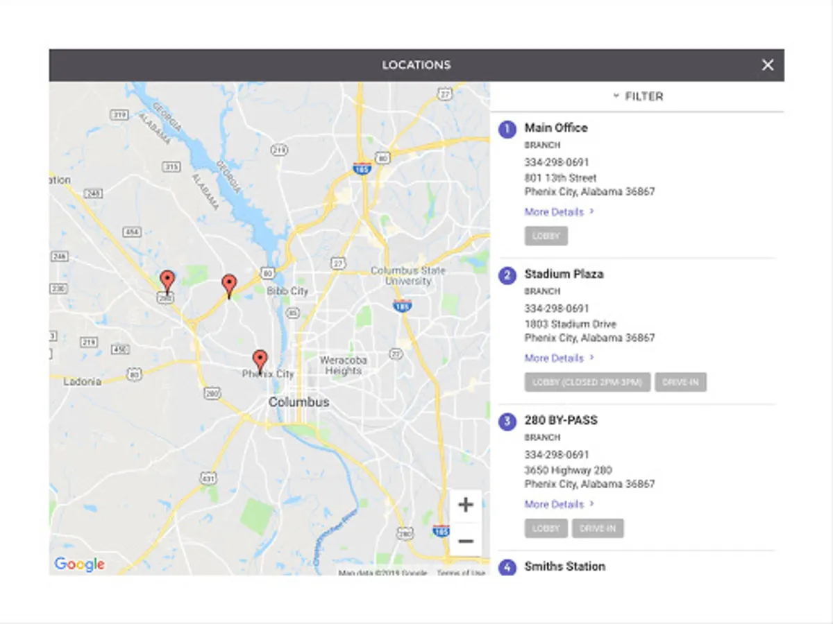Click the Google logo on the map
This screenshot has width=833, height=624.
coord(80,564)
